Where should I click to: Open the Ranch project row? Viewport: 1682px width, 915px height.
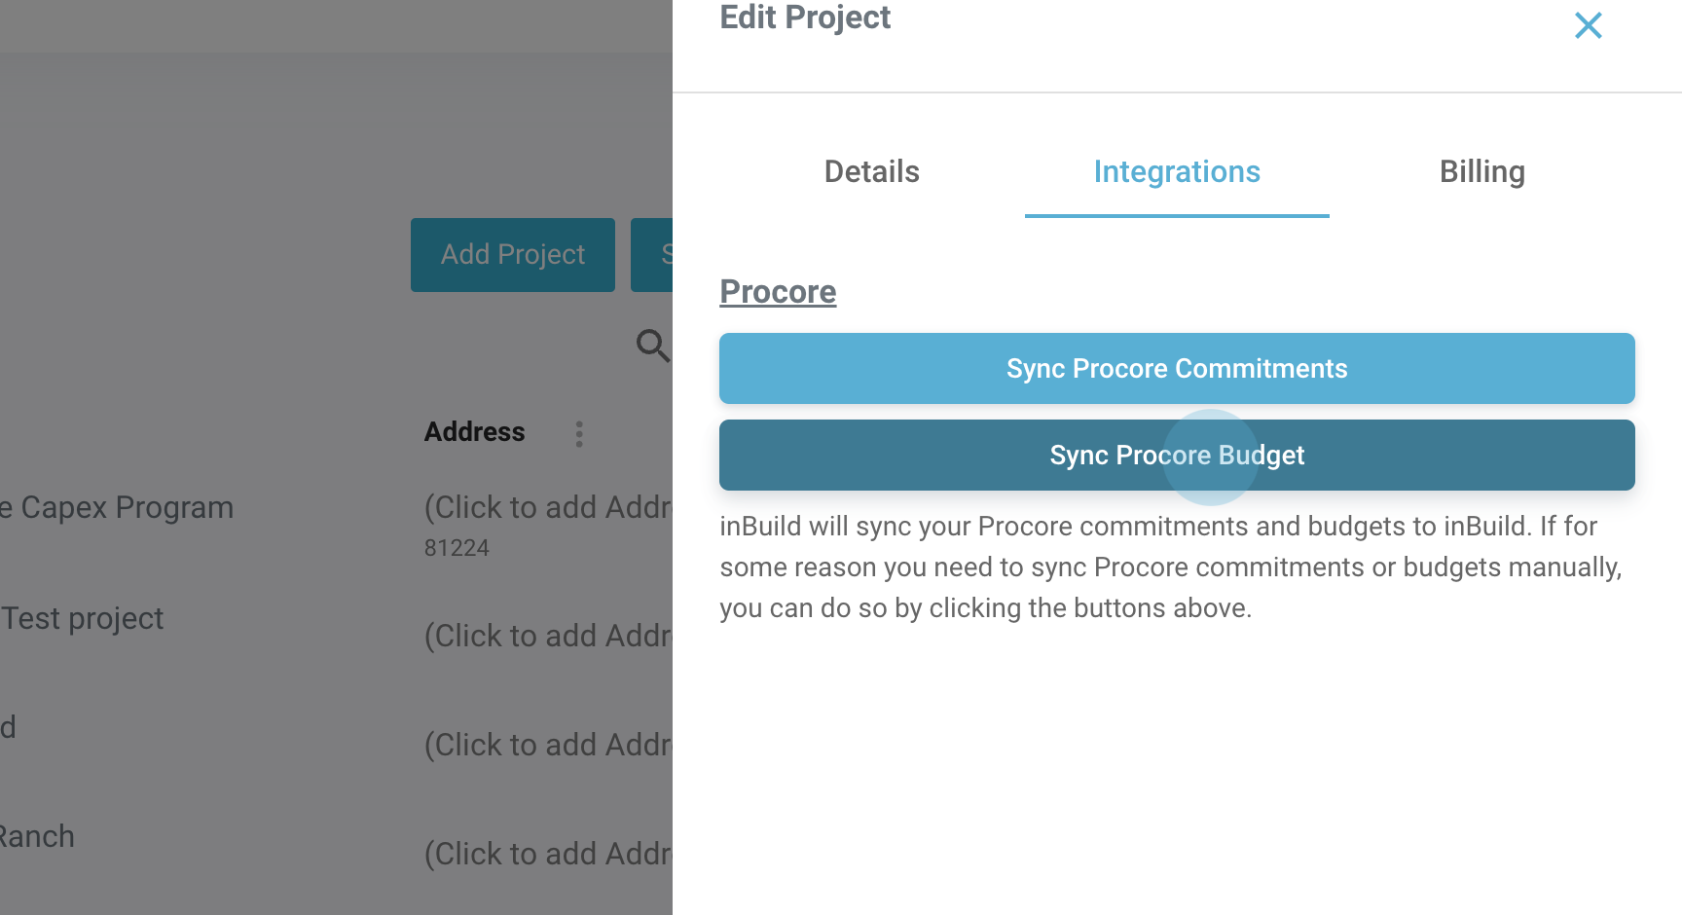point(37,837)
